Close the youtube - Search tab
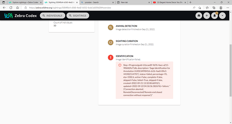Screen dimensions: 232x124 113,2
